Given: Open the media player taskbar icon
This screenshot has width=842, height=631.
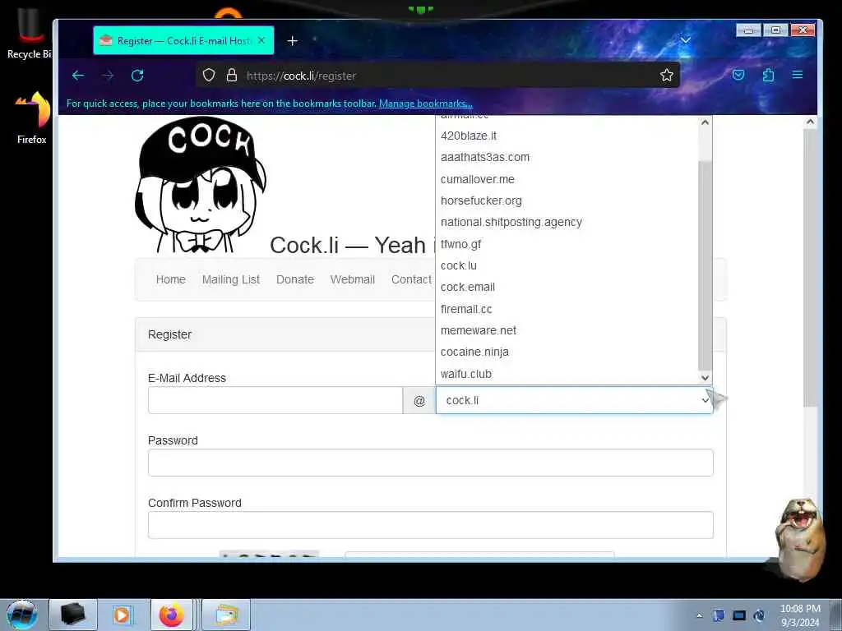Looking at the screenshot, I should click(x=122, y=615).
